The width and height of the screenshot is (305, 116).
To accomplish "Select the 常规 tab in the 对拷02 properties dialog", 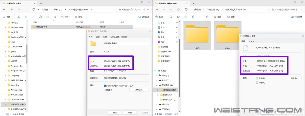I will coord(243,41).
